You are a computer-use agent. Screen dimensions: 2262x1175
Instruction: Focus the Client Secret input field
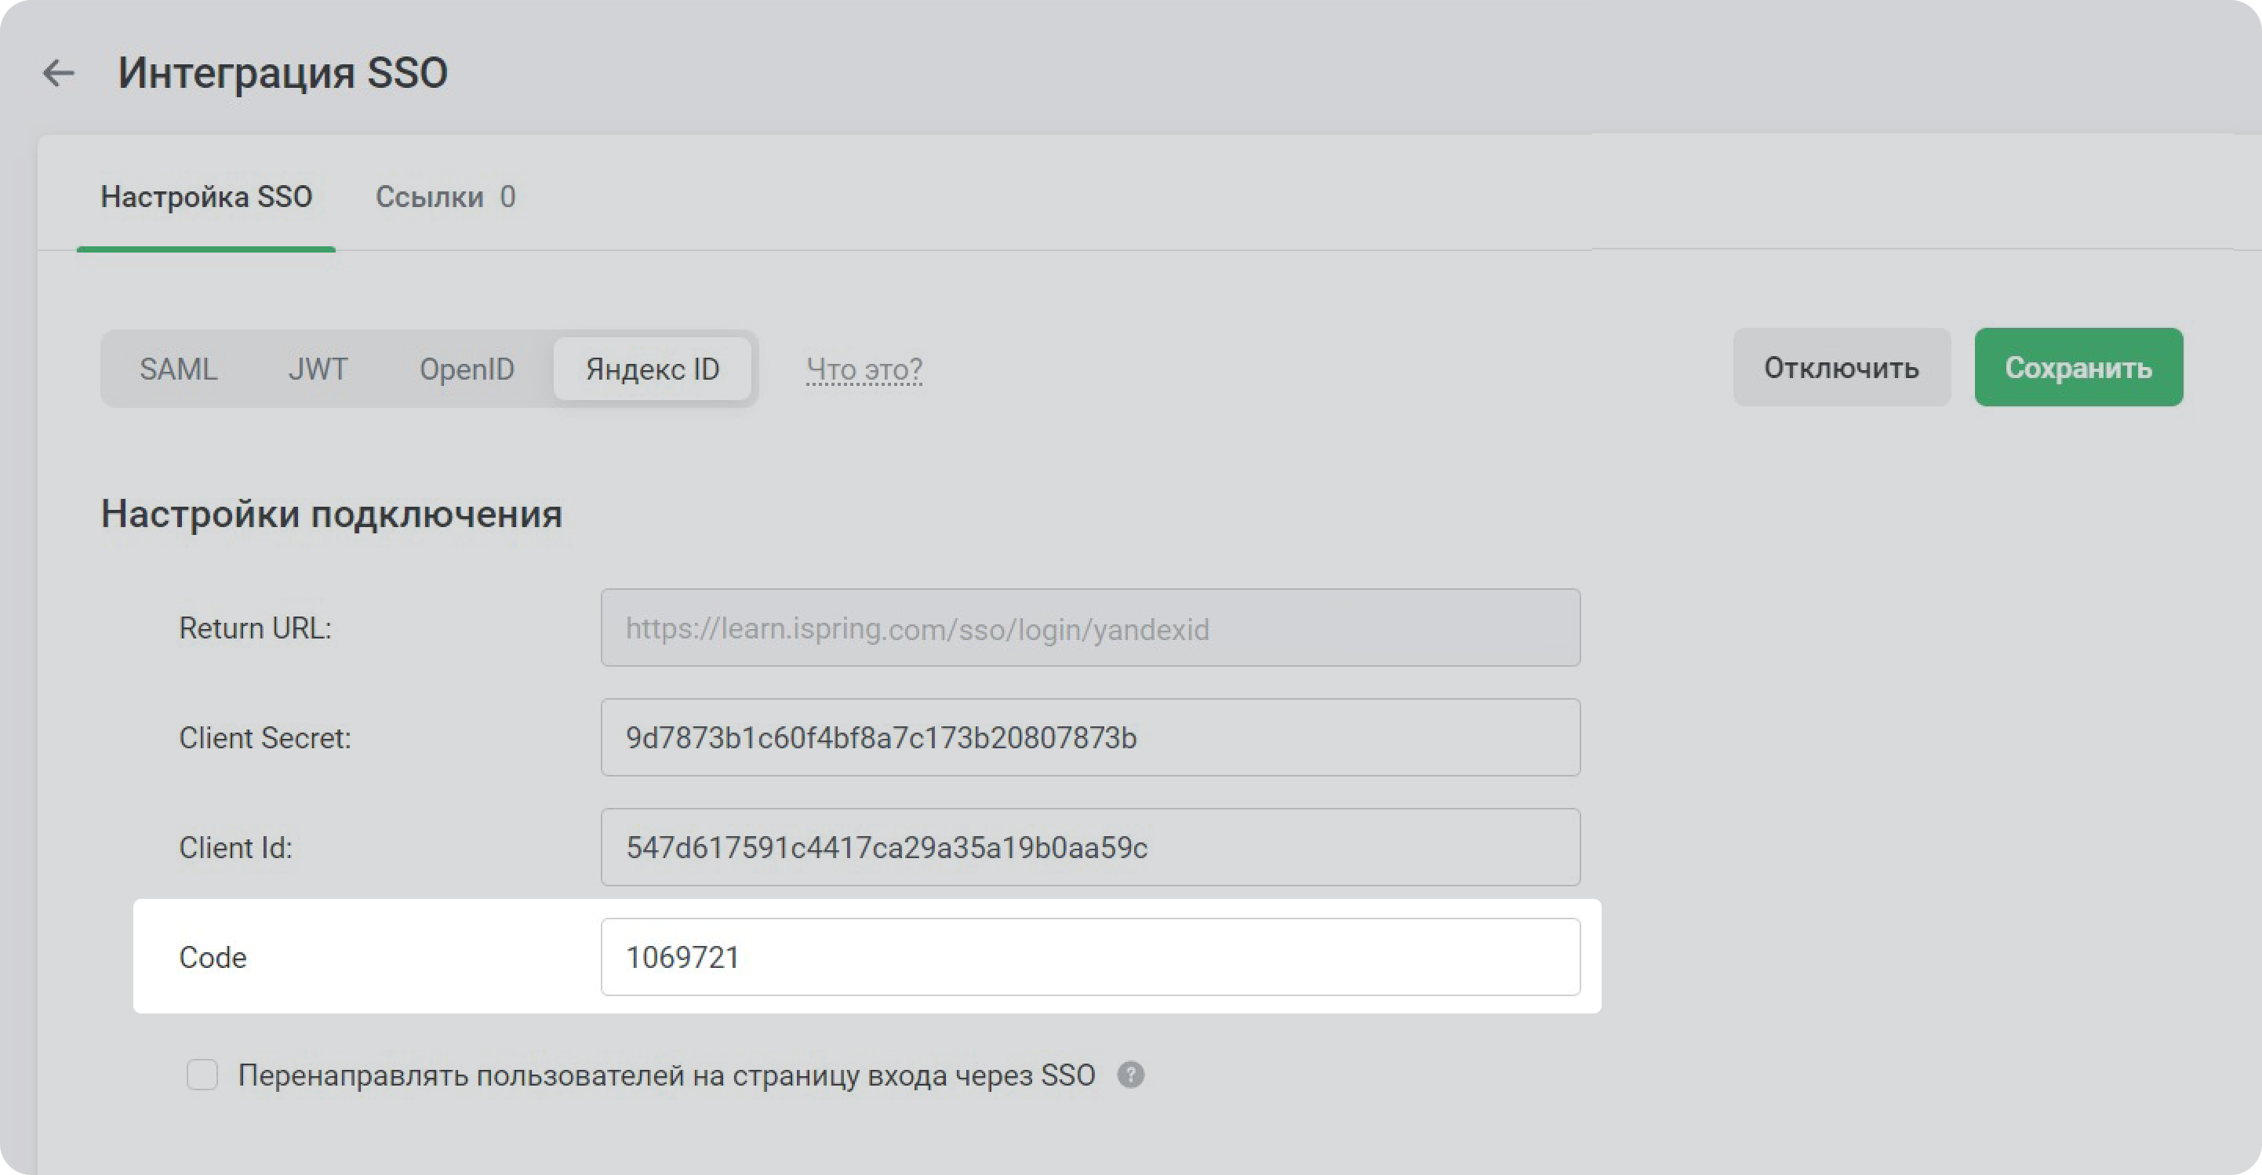[x=1090, y=737]
